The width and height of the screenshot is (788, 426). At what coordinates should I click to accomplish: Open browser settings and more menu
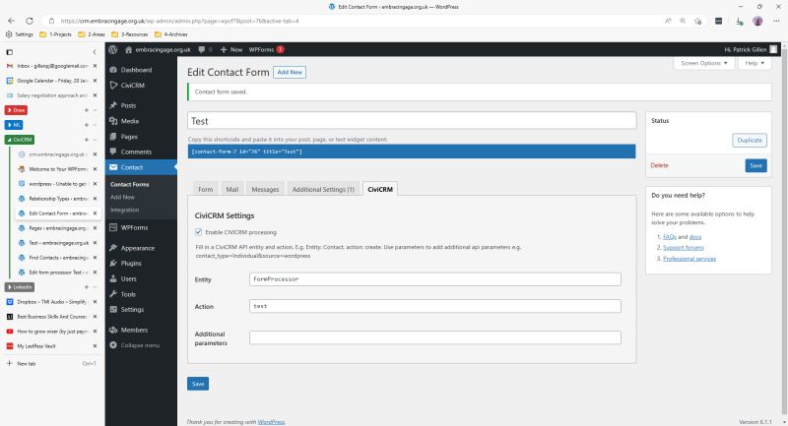(x=776, y=21)
